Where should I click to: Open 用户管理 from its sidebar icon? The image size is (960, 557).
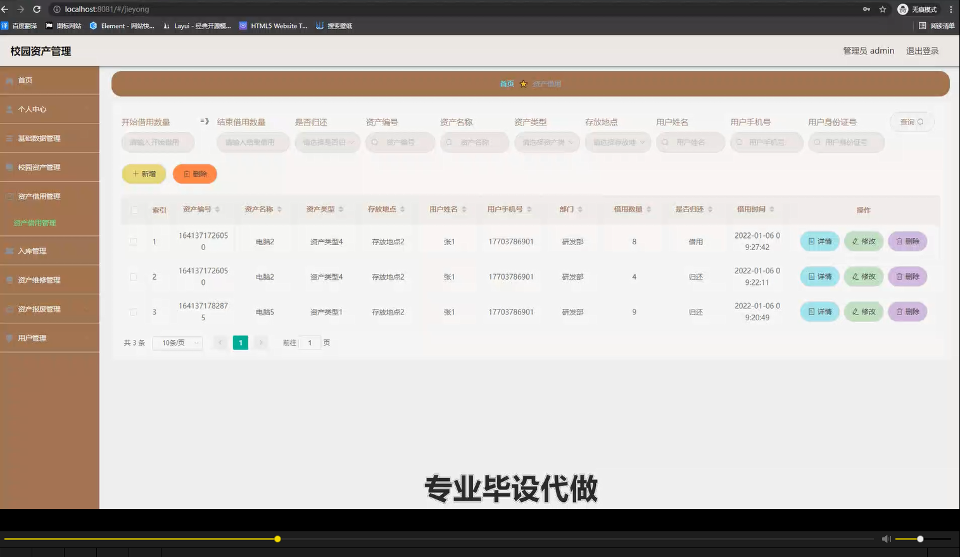point(11,337)
